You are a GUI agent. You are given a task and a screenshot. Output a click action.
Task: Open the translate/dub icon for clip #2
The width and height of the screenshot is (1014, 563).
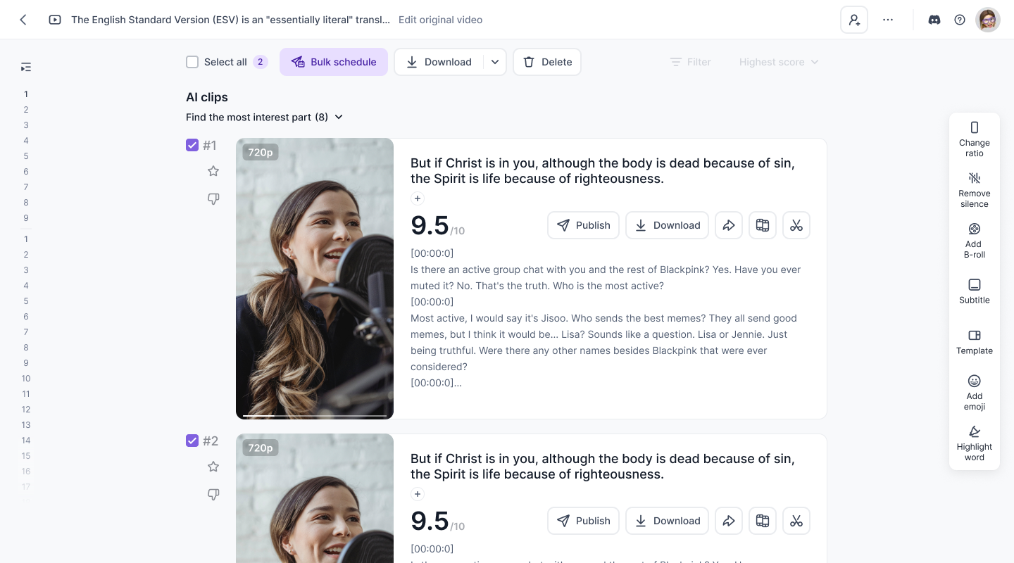(763, 521)
